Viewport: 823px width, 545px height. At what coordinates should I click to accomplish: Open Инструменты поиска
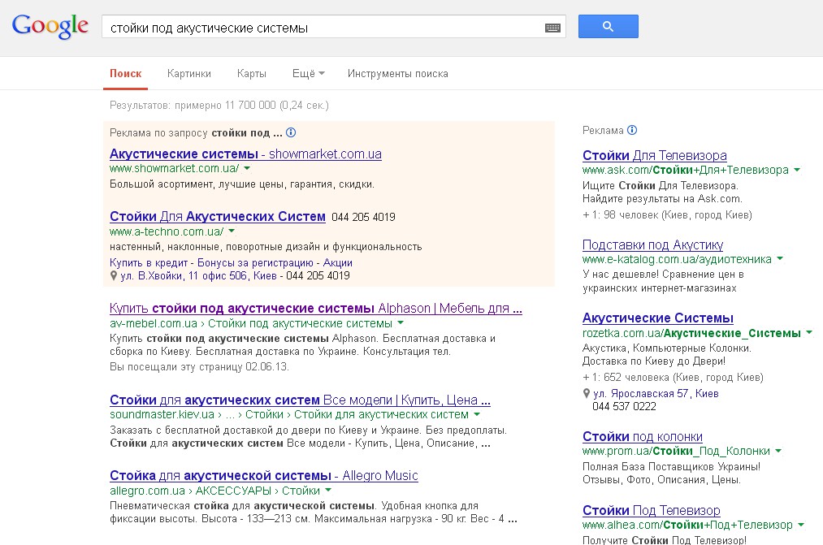(398, 73)
